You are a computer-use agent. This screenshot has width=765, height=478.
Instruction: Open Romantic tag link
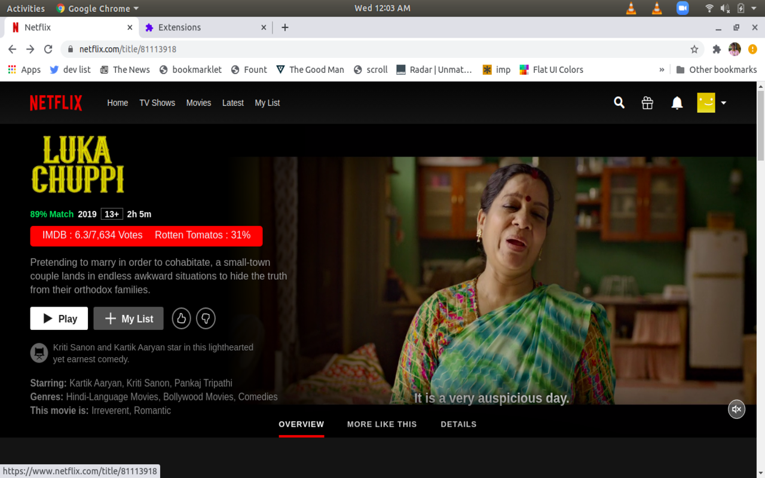point(152,410)
